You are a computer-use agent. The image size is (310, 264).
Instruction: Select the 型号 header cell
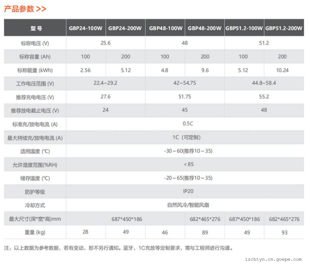[35, 28]
